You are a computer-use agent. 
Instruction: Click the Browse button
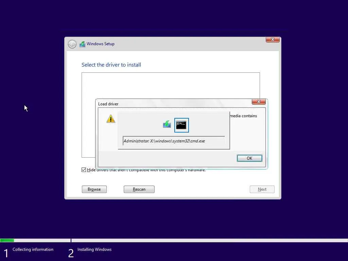coord(94,189)
